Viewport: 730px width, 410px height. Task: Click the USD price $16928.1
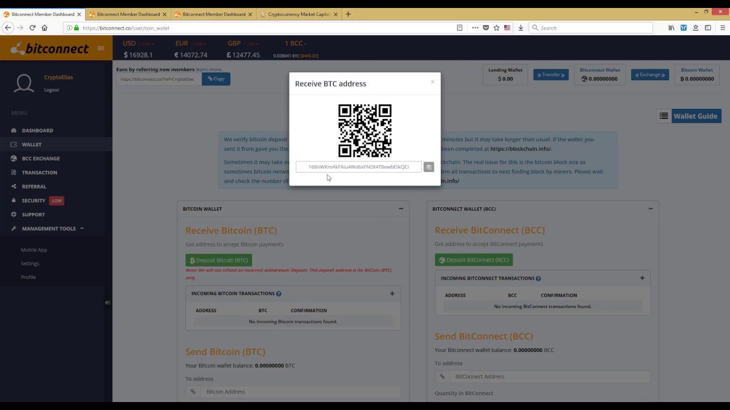[138, 55]
